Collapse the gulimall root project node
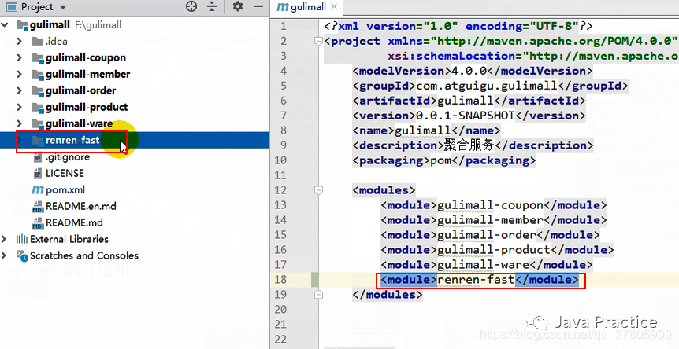This screenshot has height=349, width=679. tap(5, 25)
